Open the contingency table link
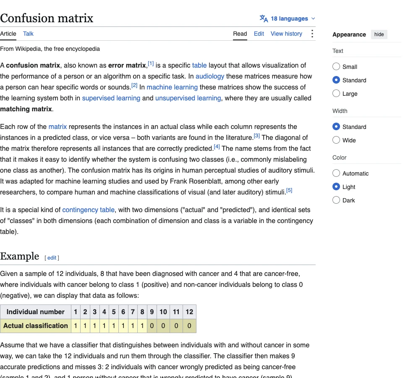 [88, 210]
